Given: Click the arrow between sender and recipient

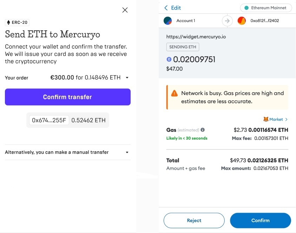Looking at the screenshot, I should [x=227, y=21].
